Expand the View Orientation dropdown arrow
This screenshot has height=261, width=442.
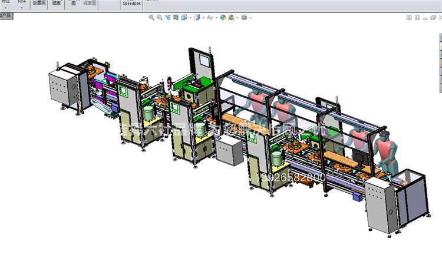(x=190, y=18)
